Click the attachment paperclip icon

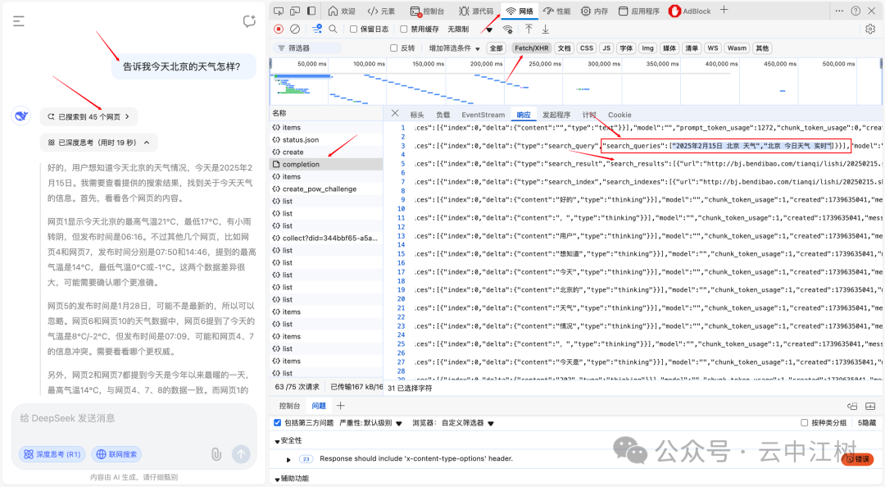(x=216, y=453)
